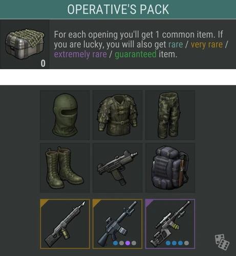The height and width of the screenshot is (256, 236).
Task: Click the first blue dot on sniper
Action: click(168, 243)
